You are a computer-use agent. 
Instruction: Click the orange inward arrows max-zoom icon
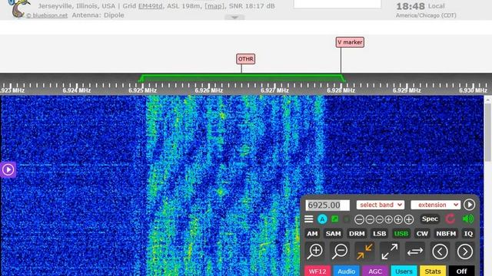tap(364, 251)
